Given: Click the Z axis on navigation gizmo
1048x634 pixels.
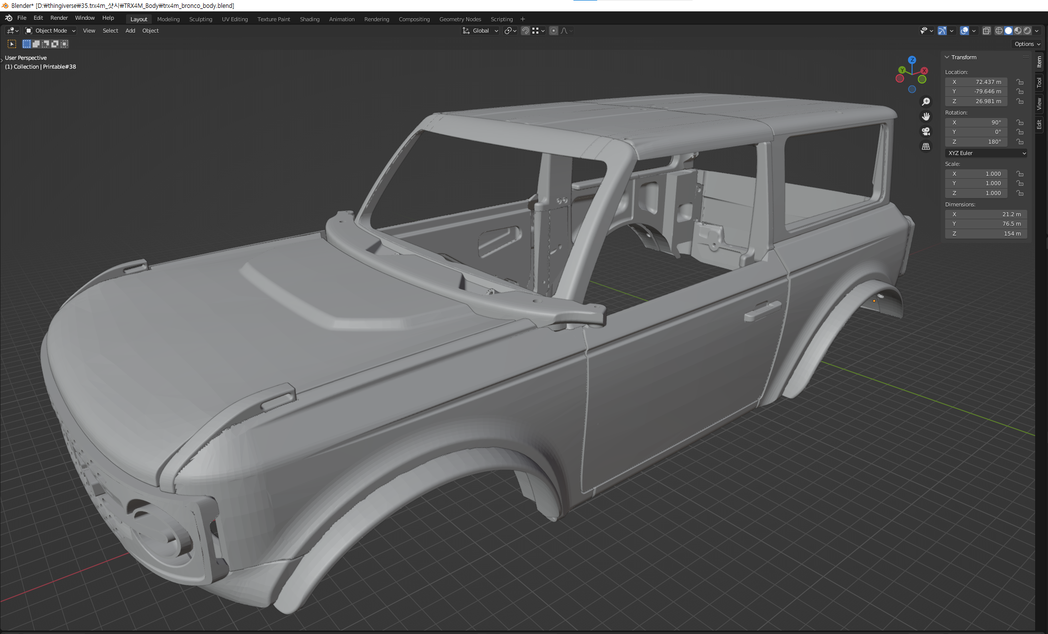Looking at the screenshot, I should point(912,60).
